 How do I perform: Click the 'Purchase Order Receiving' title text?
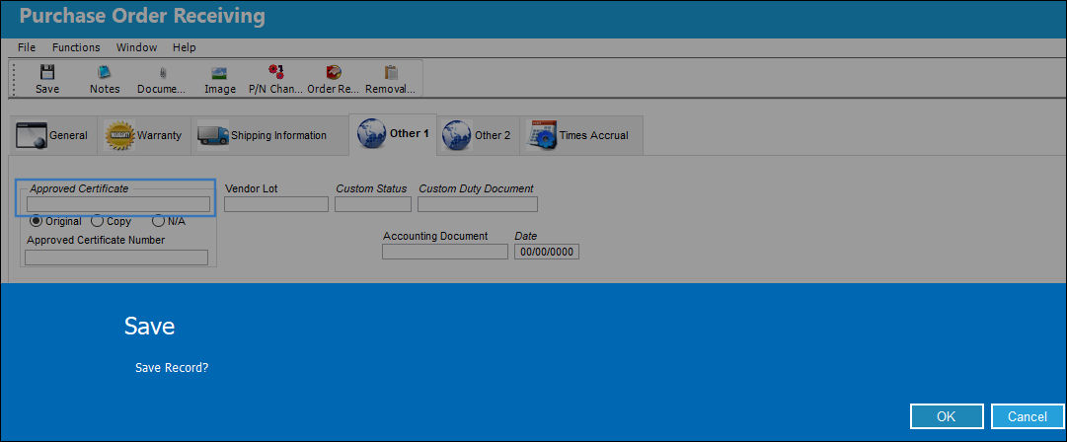coord(142,16)
